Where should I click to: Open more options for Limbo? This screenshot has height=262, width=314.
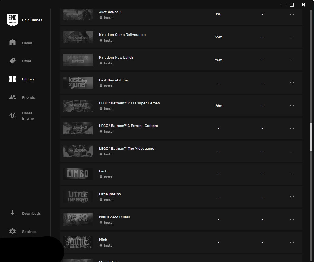(292, 174)
